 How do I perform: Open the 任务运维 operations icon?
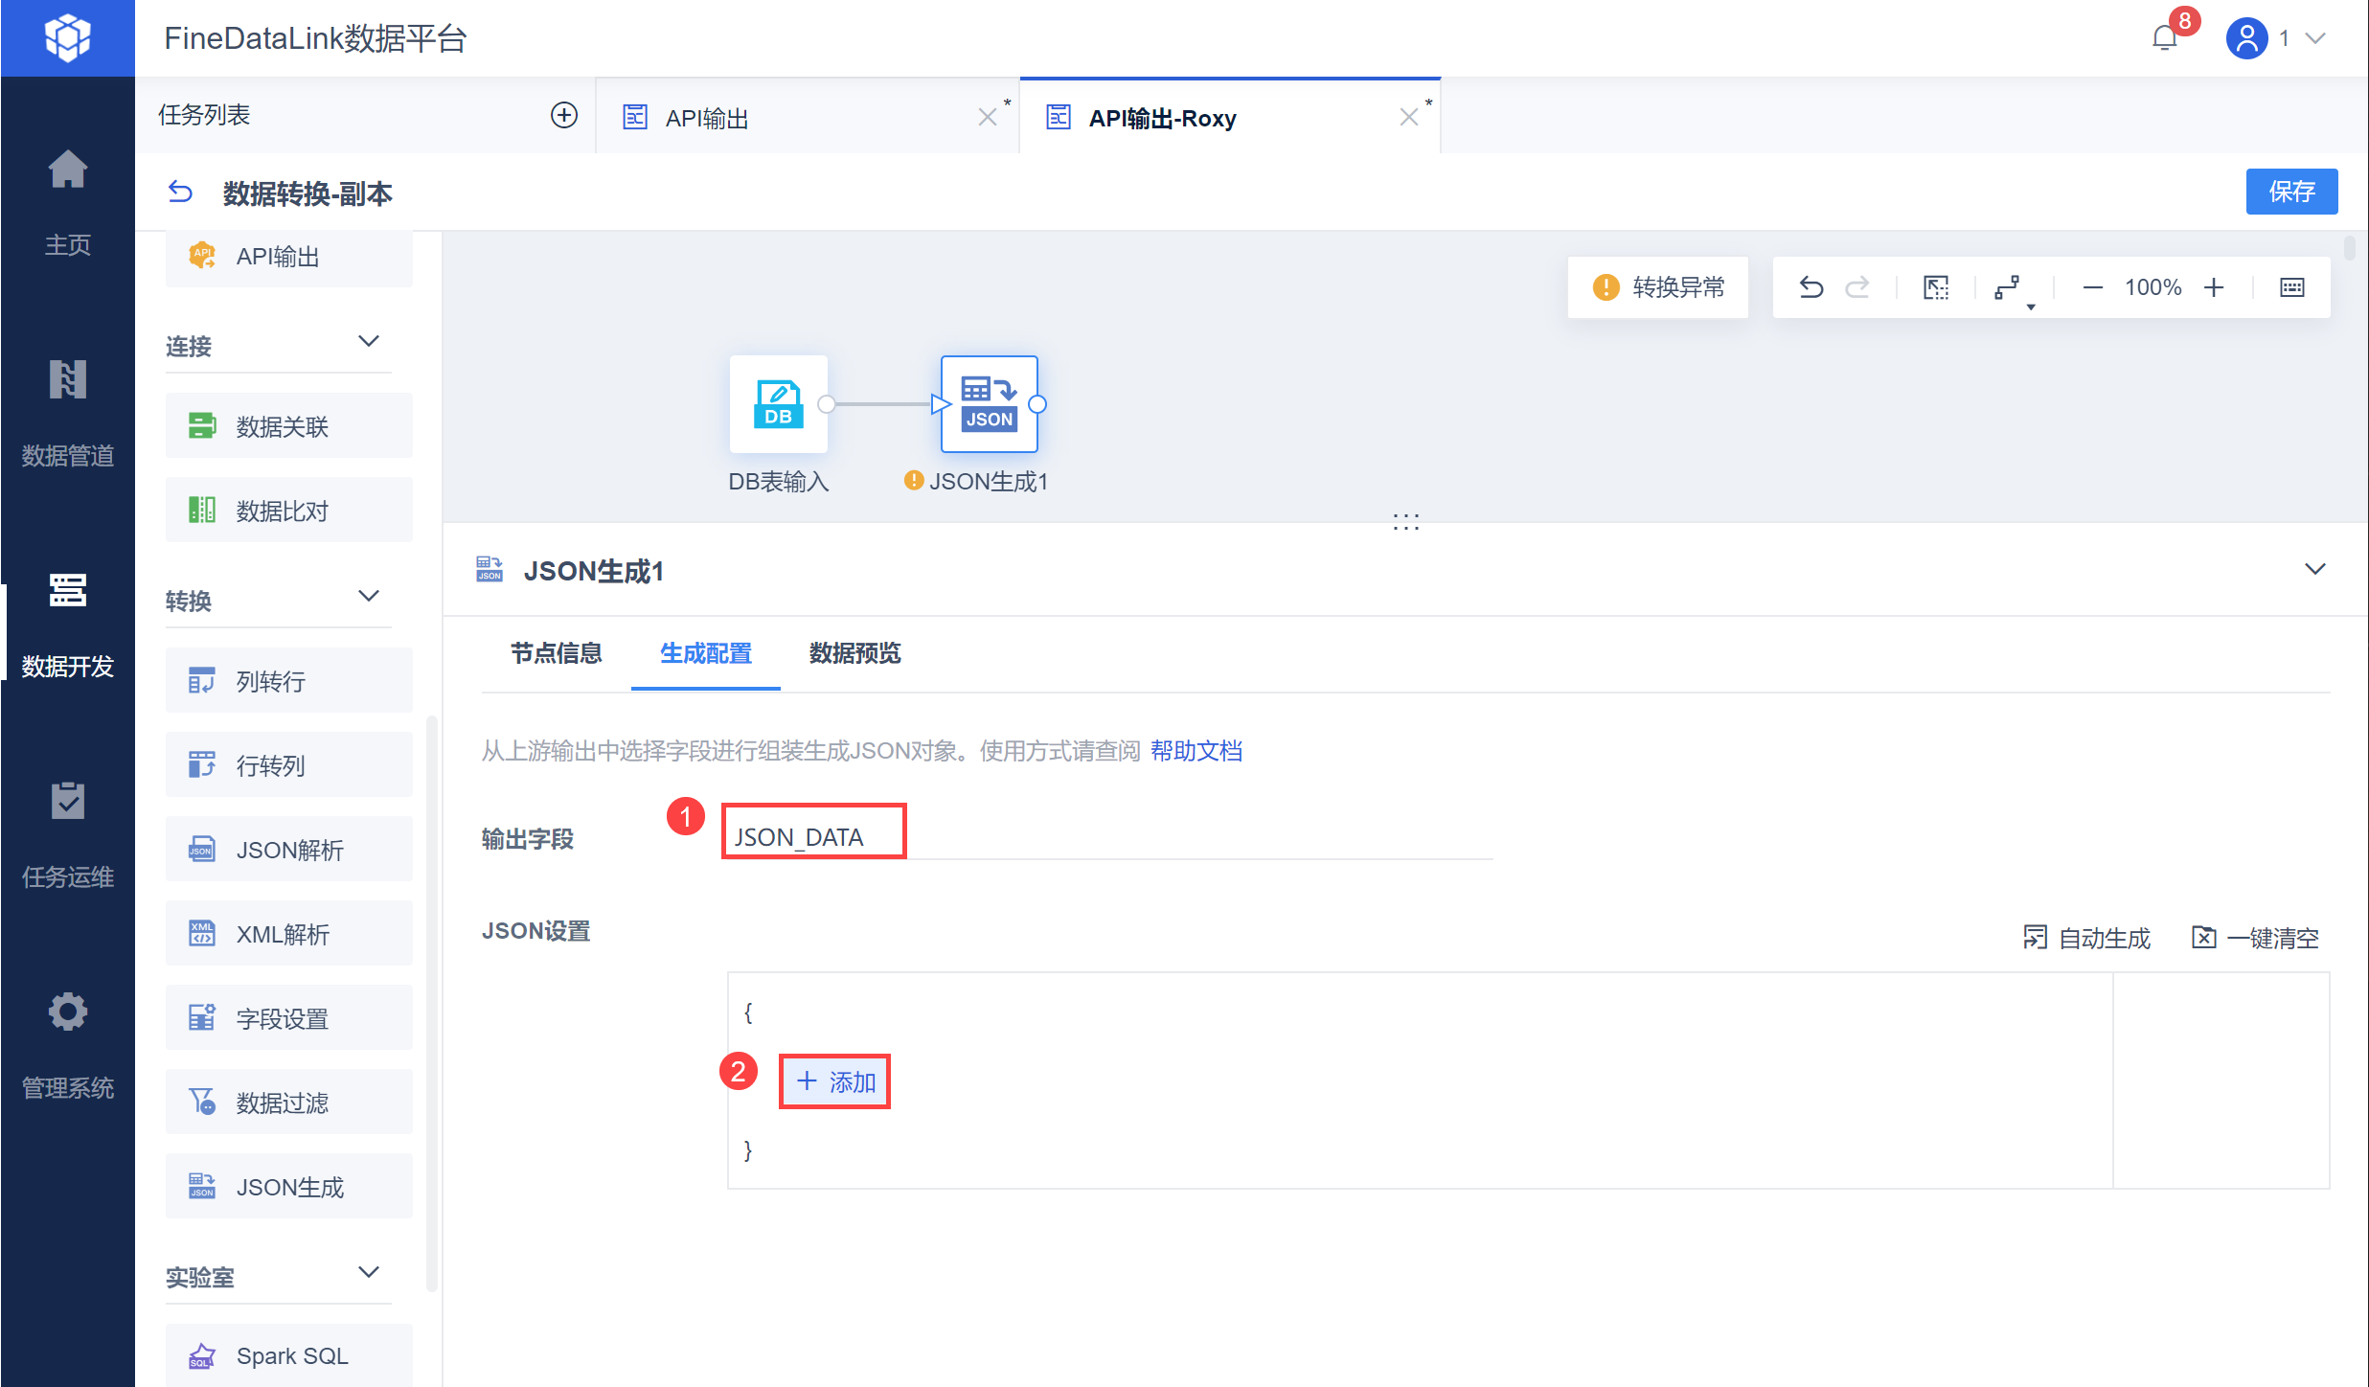click(x=67, y=801)
